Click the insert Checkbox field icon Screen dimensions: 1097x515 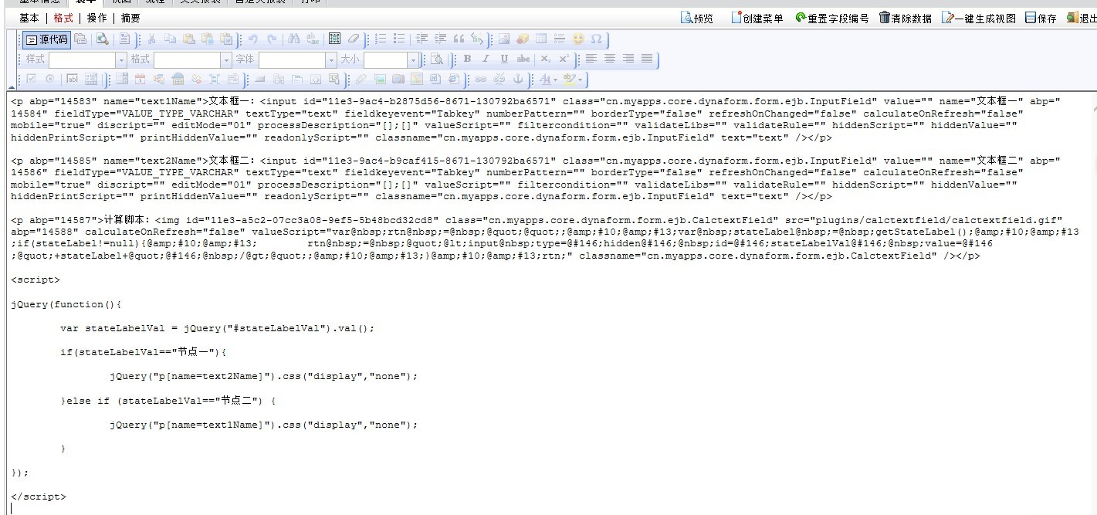(30, 79)
